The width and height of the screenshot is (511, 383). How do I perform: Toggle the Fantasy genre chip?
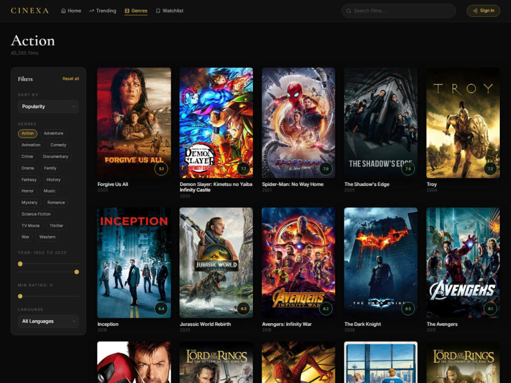(29, 180)
